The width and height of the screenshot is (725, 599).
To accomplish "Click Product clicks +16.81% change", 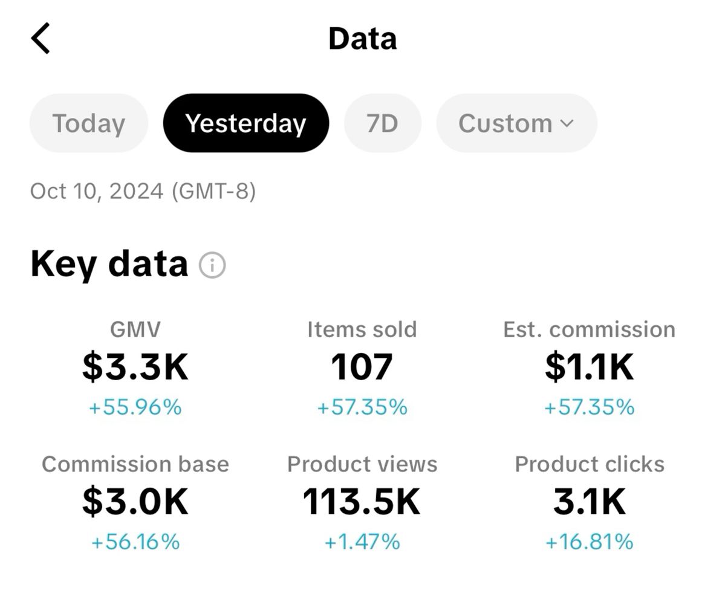I will pyautogui.click(x=589, y=542).
